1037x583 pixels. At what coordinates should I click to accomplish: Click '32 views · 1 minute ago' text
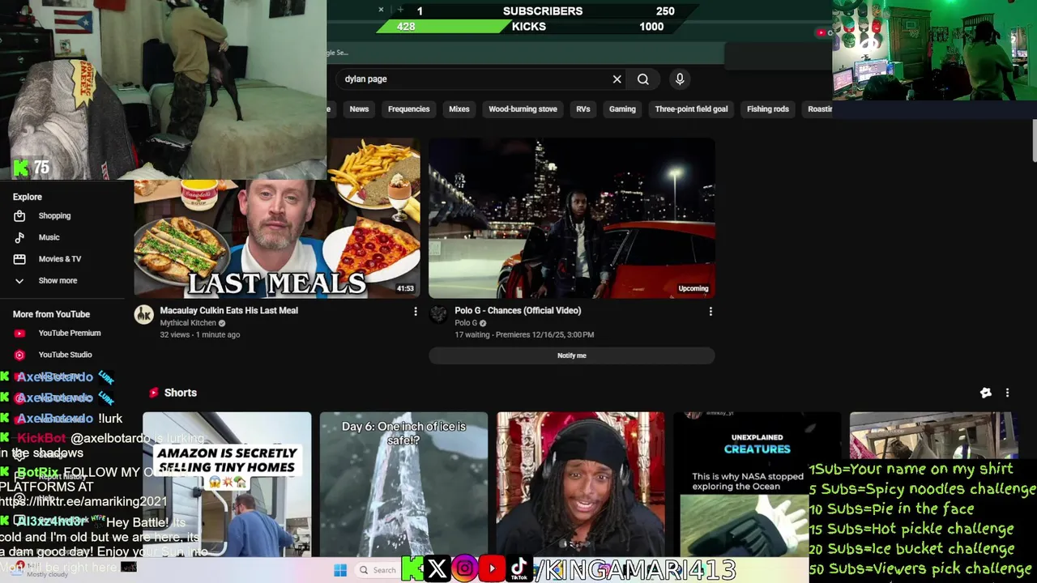(199, 334)
